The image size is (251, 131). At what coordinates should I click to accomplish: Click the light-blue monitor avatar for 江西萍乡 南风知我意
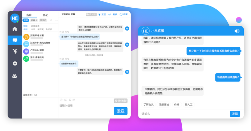click(26, 44)
